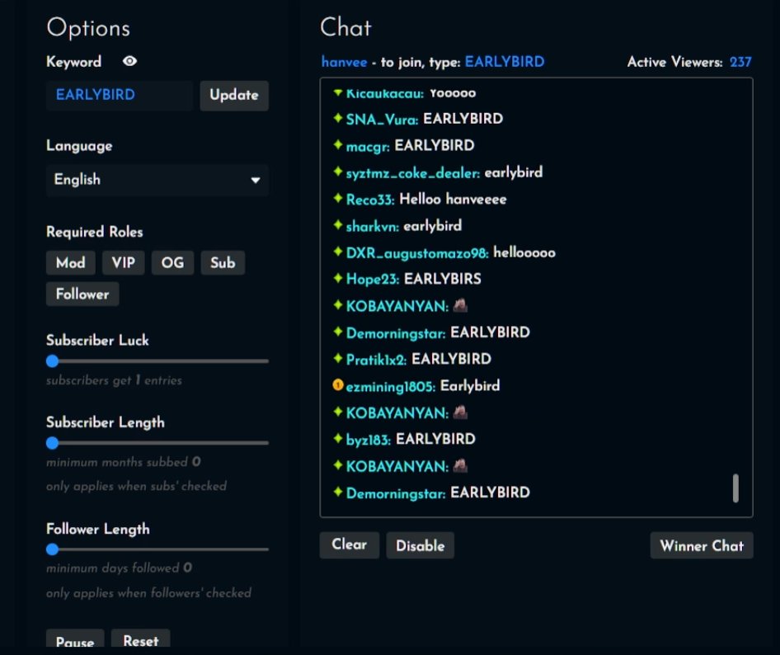Screen dimensions: 780x655
Task: Click the username byz183
Action: click(368, 440)
